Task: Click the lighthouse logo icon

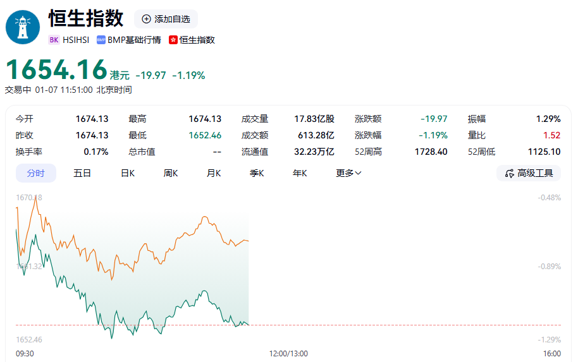Action: tap(23, 27)
